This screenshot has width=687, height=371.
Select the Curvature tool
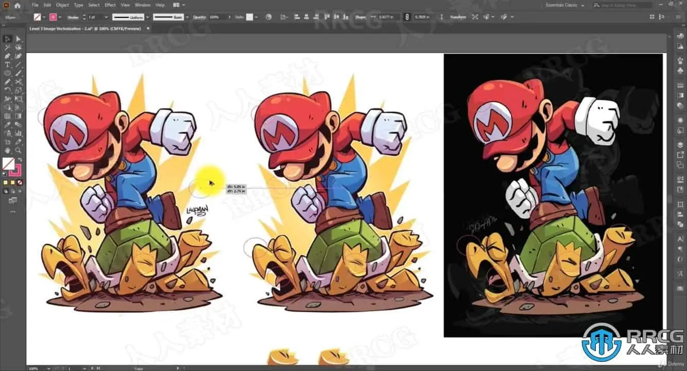(x=19, y=56)
